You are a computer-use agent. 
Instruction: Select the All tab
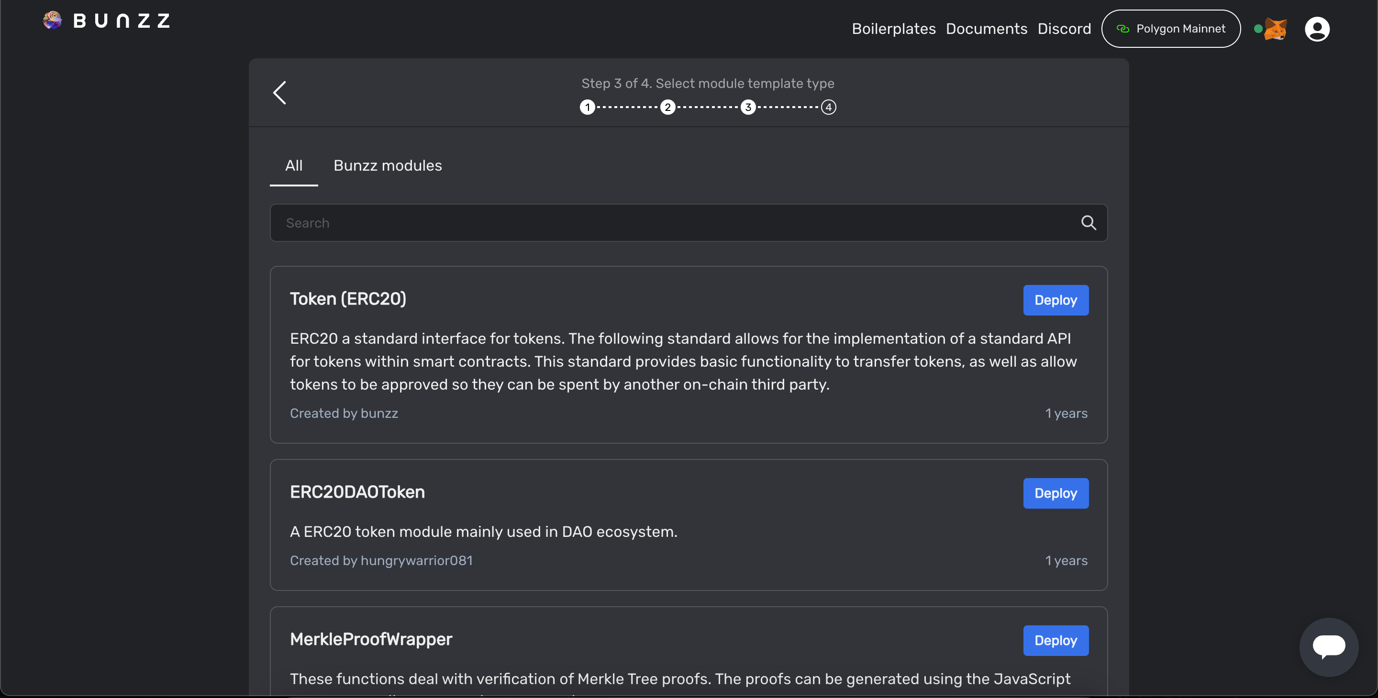tap(294, 166)
